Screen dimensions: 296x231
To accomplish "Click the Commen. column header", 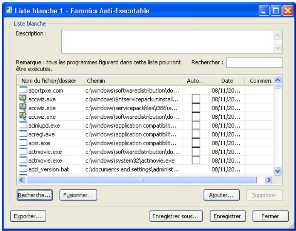I will 259,81.
